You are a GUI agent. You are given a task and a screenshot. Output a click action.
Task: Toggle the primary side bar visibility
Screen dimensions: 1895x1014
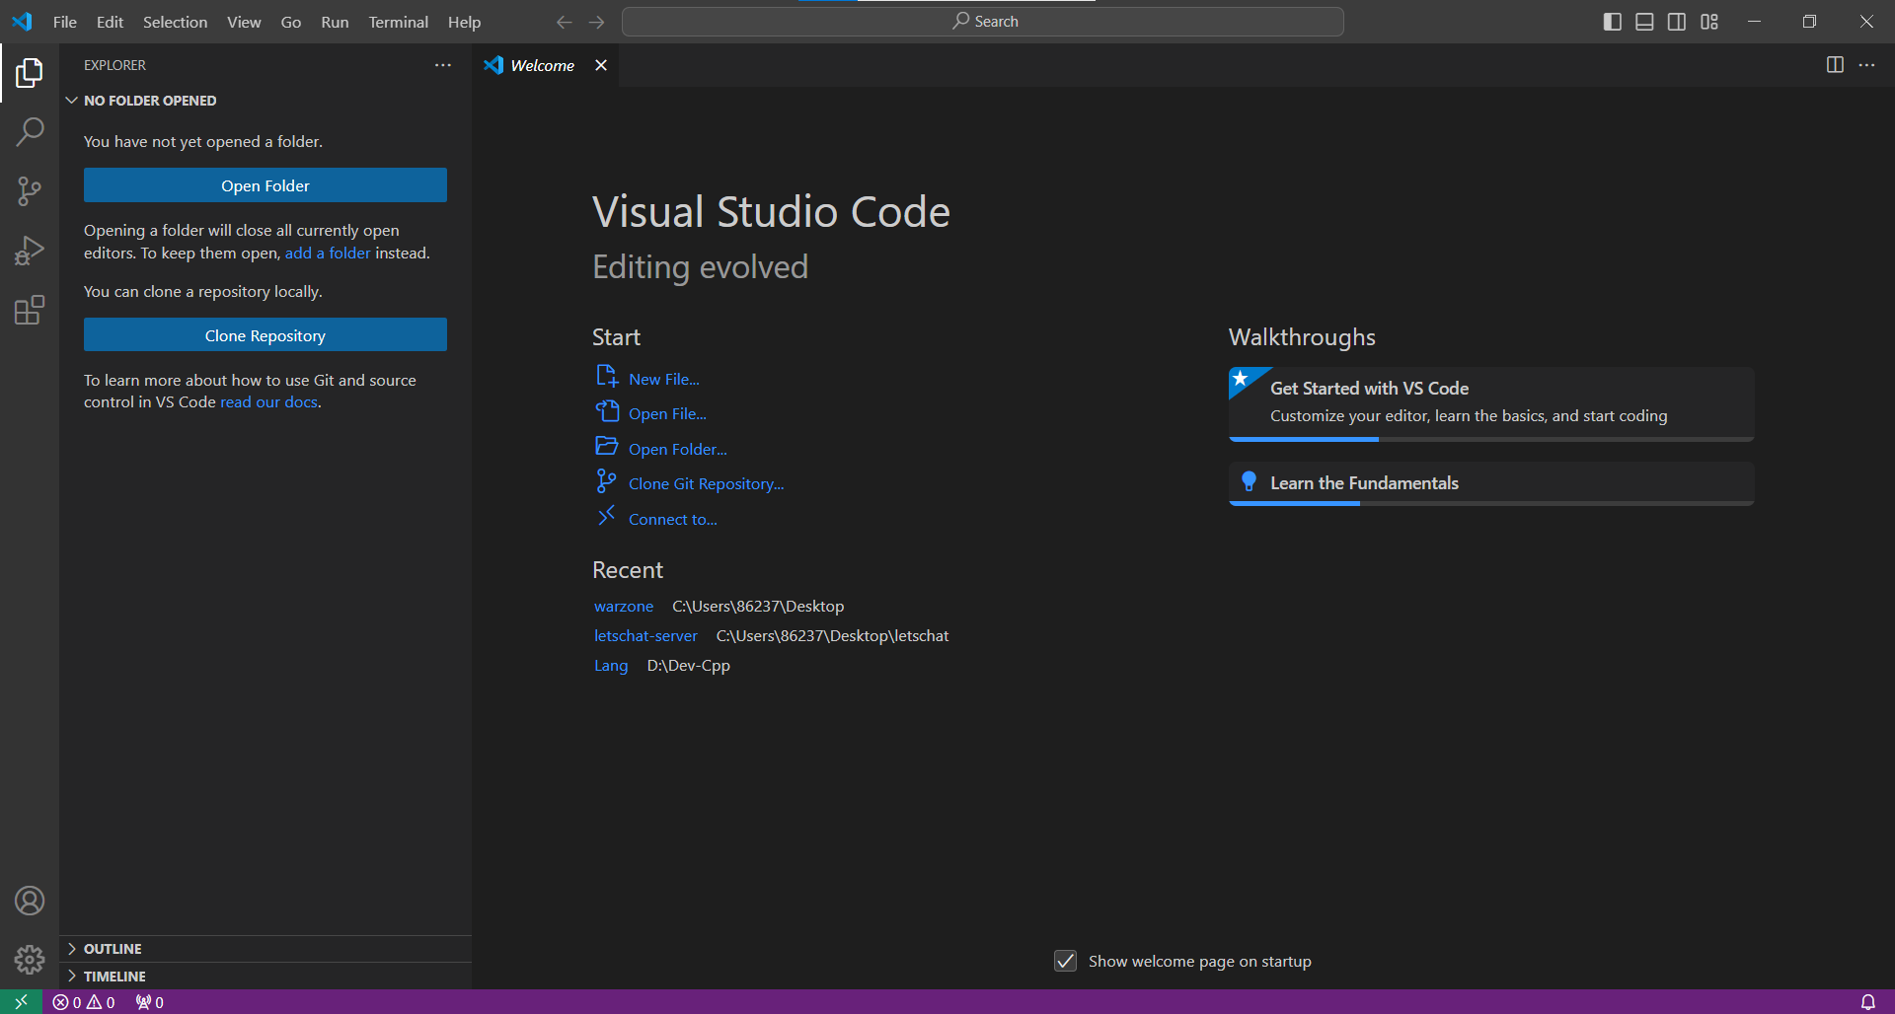1612,22
